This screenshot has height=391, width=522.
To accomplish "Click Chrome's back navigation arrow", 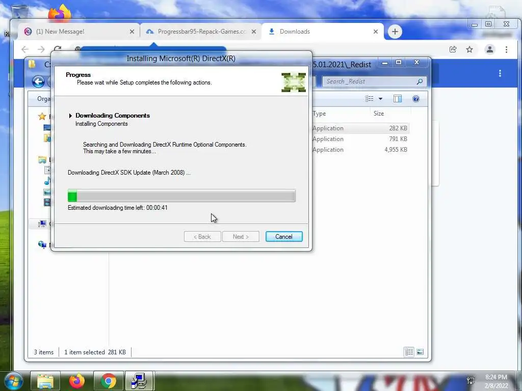I will pyautogui.click(x=24, y=49).
